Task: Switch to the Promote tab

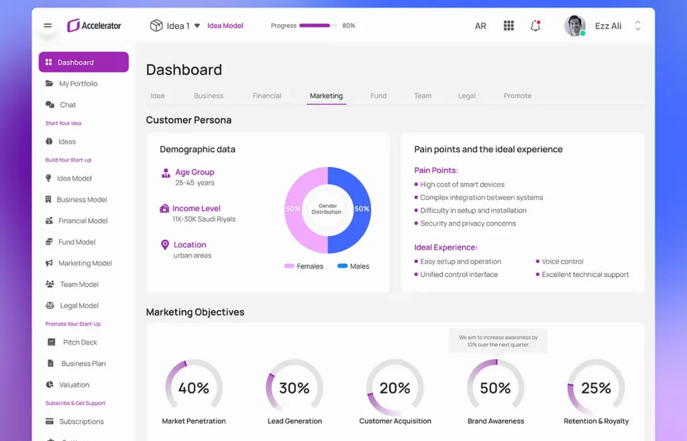Action: [518, 96]
